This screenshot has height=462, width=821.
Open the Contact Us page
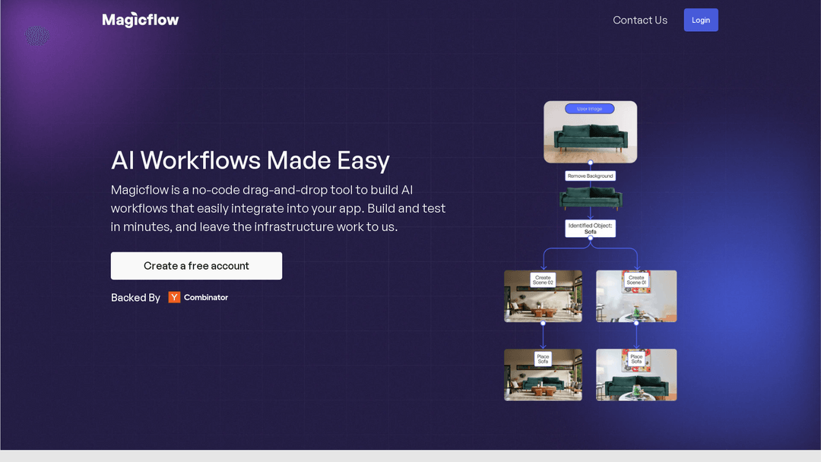coord(640,21)
